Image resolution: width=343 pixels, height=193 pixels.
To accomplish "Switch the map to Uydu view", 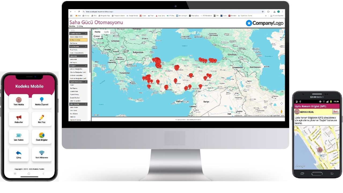I will pos(106,32).
